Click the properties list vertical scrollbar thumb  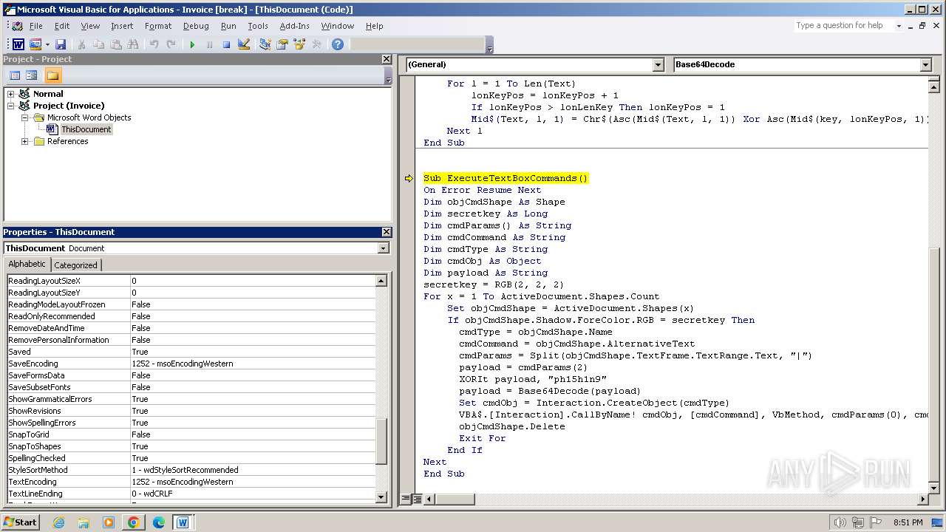coord(381,441)
